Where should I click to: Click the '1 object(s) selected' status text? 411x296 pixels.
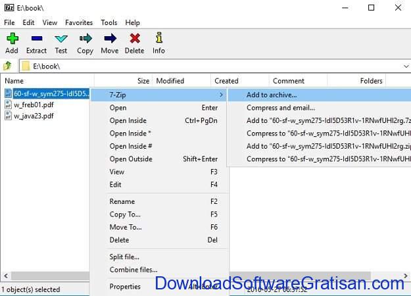coord(31,289)
